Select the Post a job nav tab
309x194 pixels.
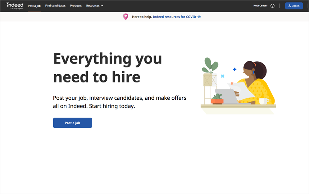click(34, 6)
